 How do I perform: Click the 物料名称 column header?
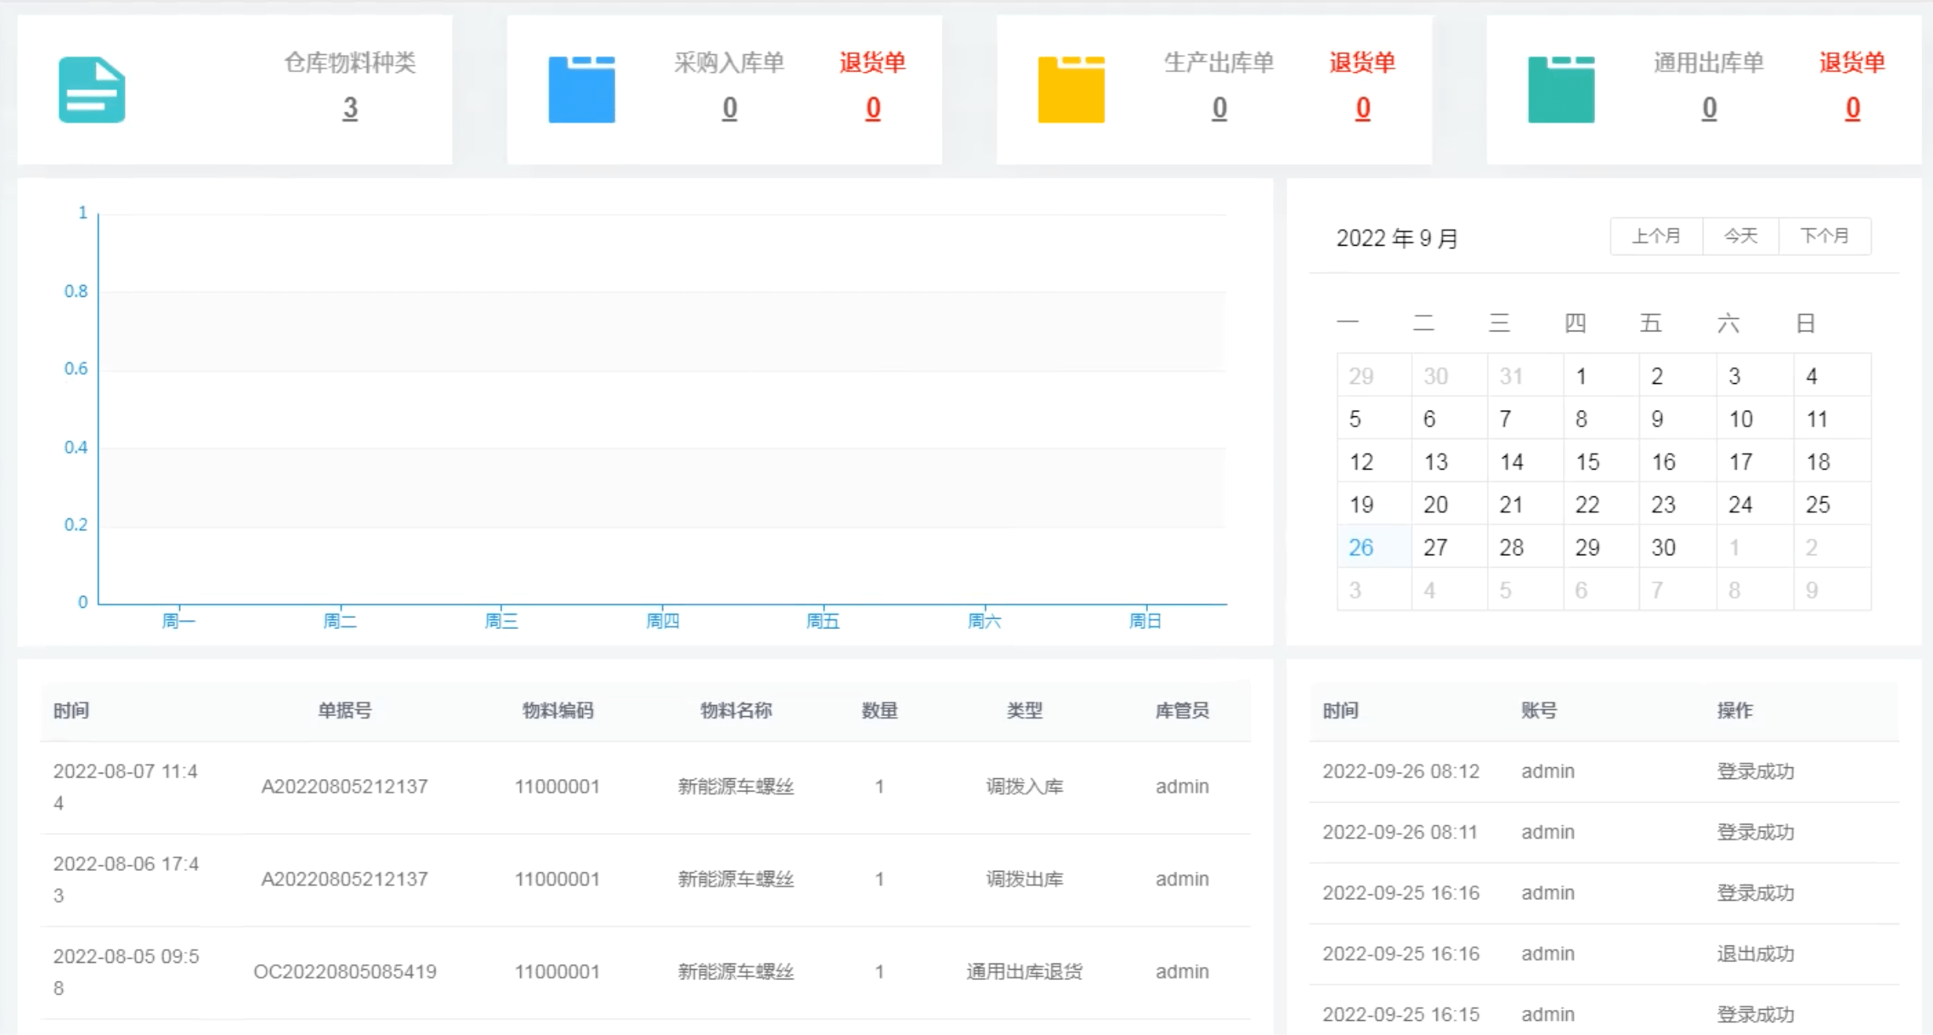tap(736, 711)
